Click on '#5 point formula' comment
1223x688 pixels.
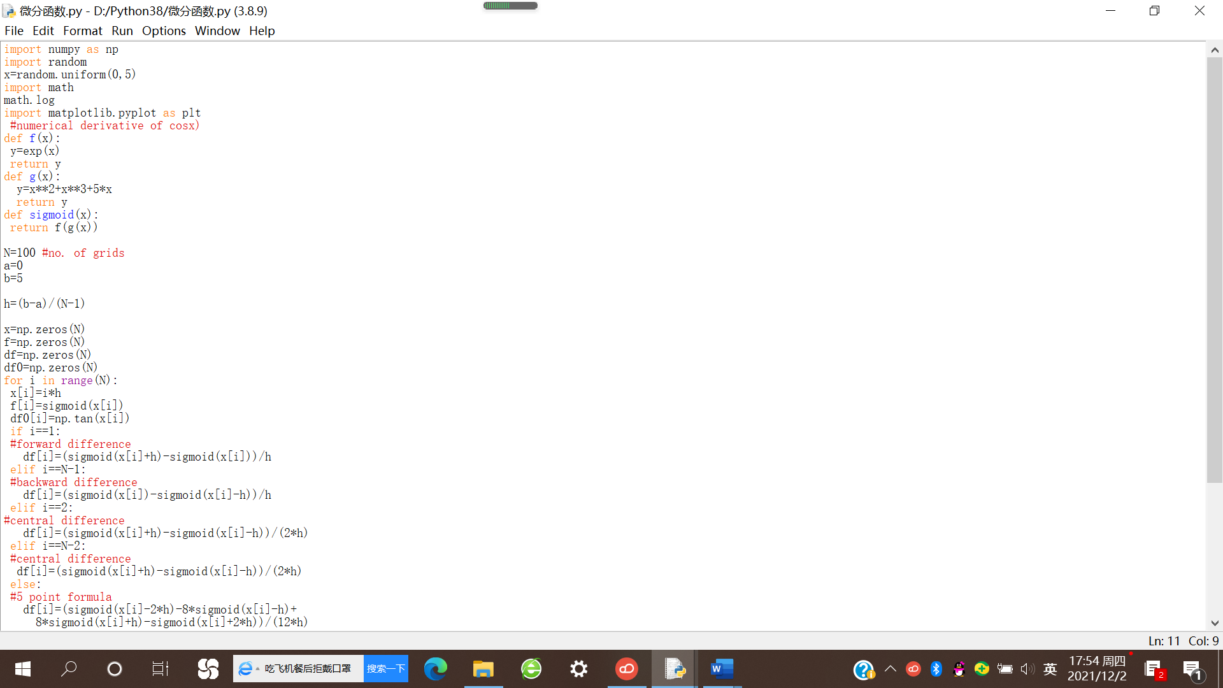point(61,597)
